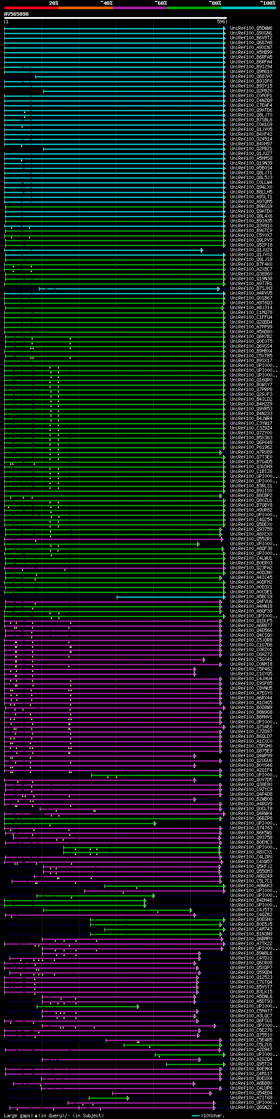Viewport: 280px width, 1119px height.
Task: Select hit UniRef100_C7EAF4
Action: click(x=251, y=106)
